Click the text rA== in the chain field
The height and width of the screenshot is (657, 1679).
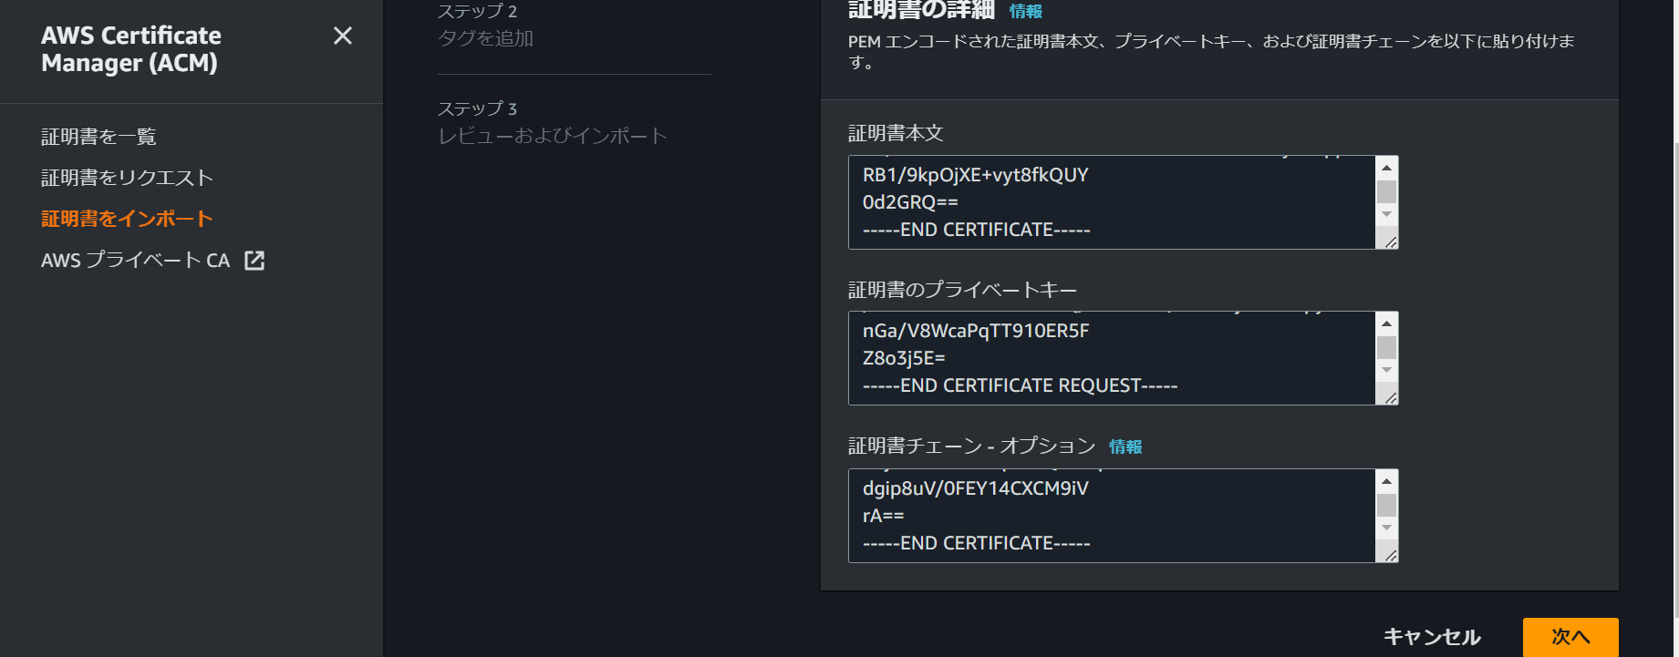[884, 516]
